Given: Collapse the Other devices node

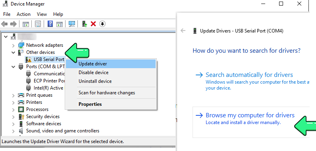Looking at the screenshot, I should coord(13,52).
